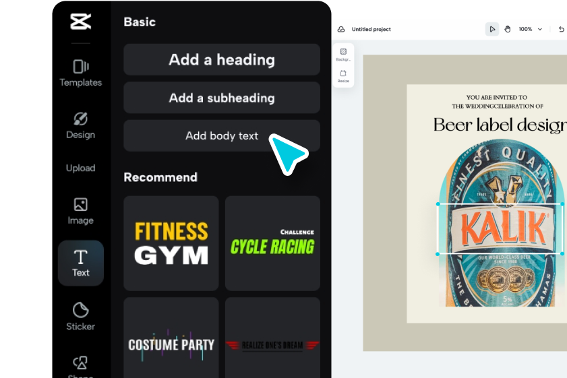Screen dimensions: 567x378
Task: Click the Untitled project name
Action: pyautogui.click(x=371, y=29)
